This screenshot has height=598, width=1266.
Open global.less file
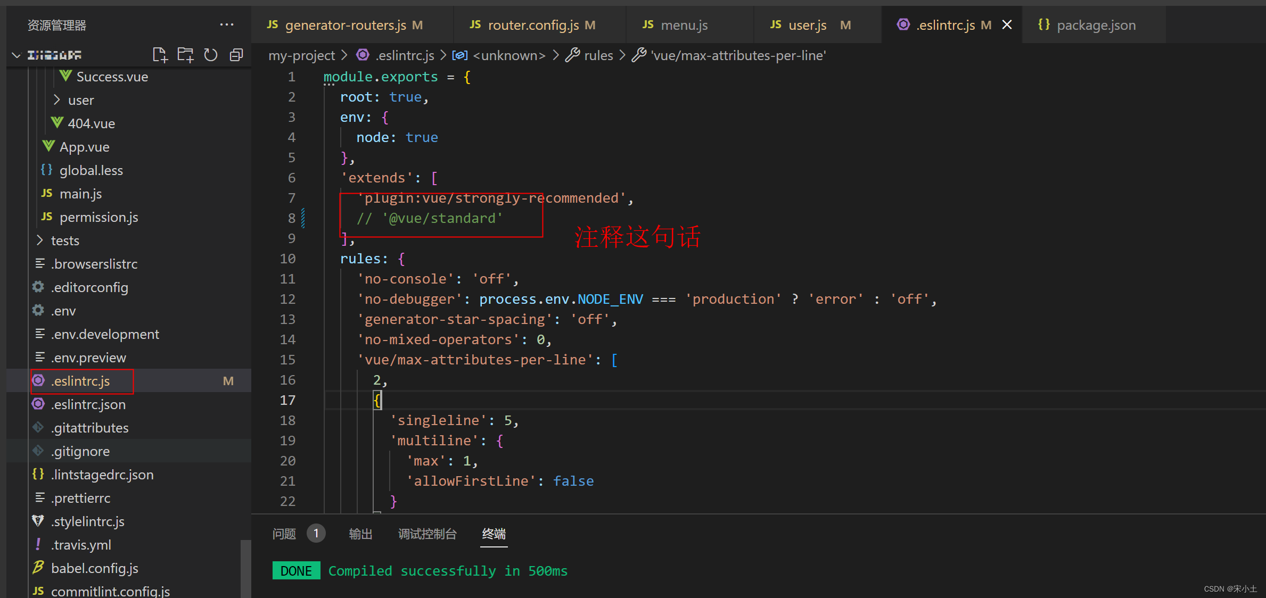pyautogui.click(x=91, y=170)
